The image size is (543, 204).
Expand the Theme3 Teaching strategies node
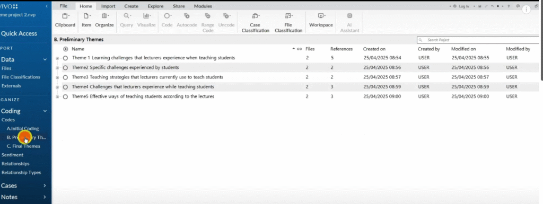tap(57, 77)
